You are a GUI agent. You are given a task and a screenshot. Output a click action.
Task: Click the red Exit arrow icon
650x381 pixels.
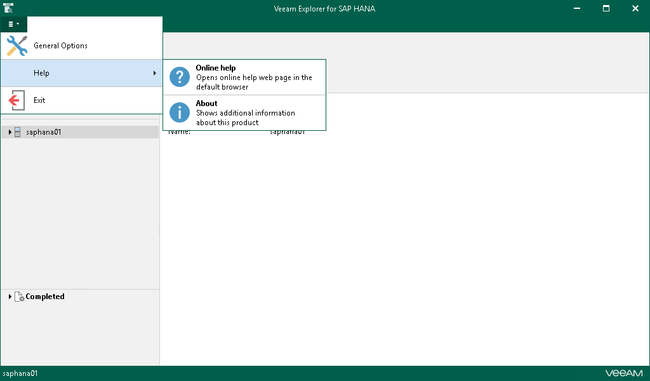17,100
